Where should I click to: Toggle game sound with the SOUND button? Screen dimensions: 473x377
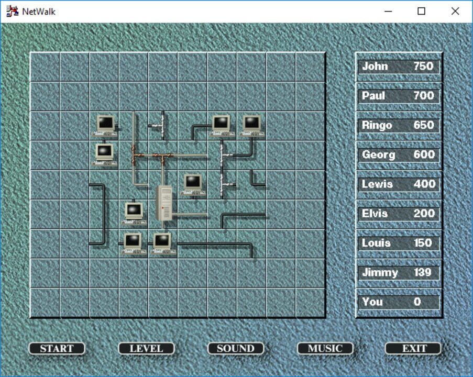(x=235, y=348)
